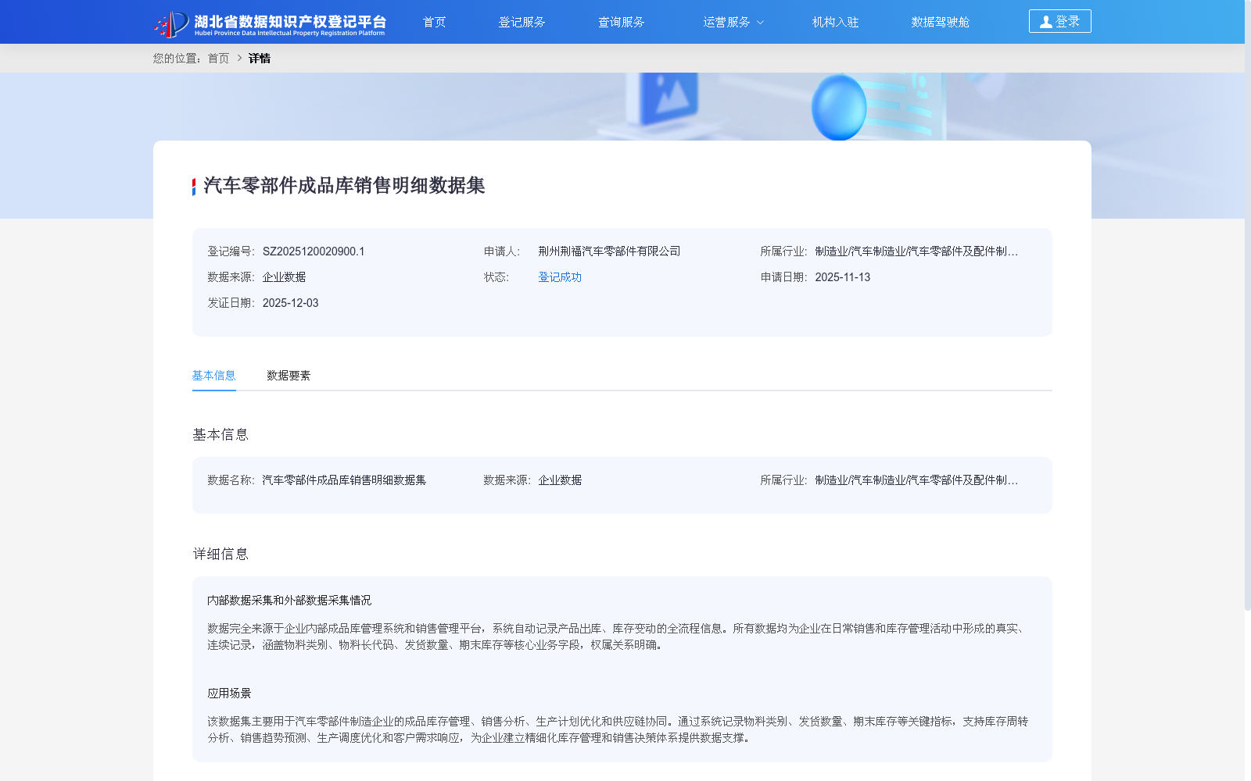Click 所属行业 value in 基本信息 section

(916, 480)
